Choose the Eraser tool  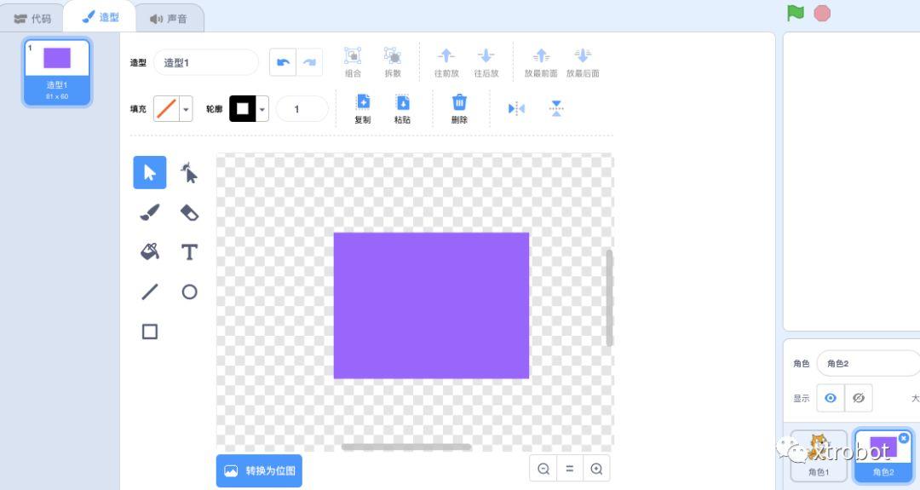189,213
